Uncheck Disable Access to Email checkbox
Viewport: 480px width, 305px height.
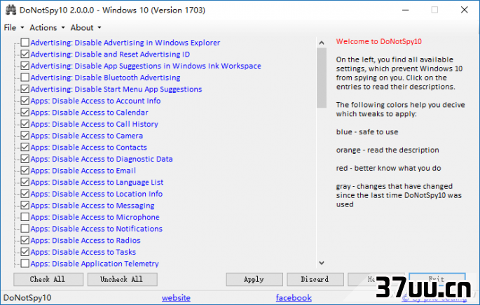coord(25,170)
